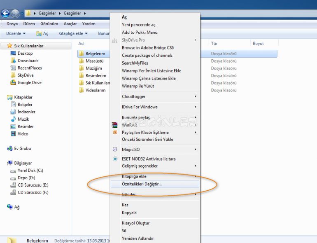317x243 pixels.
Task: Click the Belgeler library icon
Action: click(13, 104)
